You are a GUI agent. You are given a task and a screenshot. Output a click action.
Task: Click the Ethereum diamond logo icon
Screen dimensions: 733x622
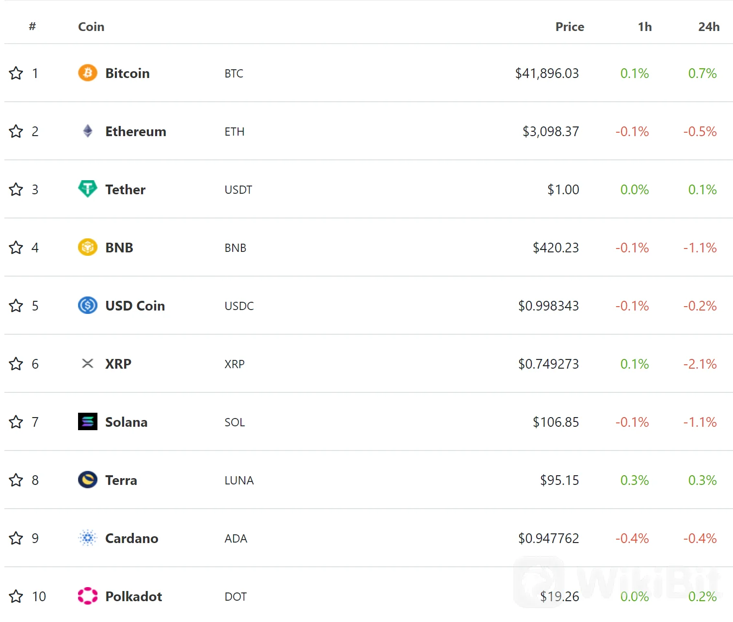click(88, 131)
